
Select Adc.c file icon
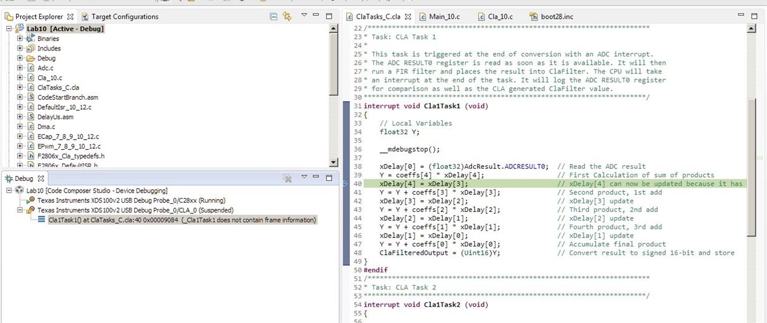[x=30, y=68]
